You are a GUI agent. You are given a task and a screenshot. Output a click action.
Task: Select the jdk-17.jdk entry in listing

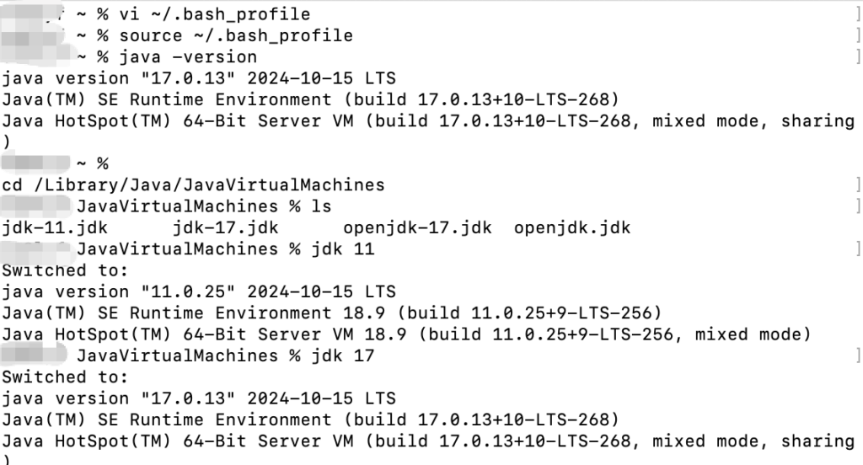[226, 227]
